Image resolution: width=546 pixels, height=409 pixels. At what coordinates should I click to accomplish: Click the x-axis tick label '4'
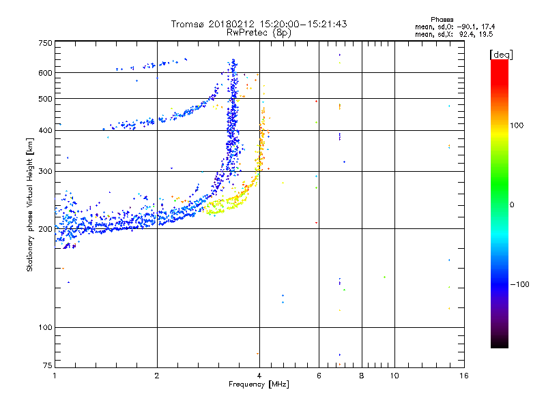click(259, 376)
